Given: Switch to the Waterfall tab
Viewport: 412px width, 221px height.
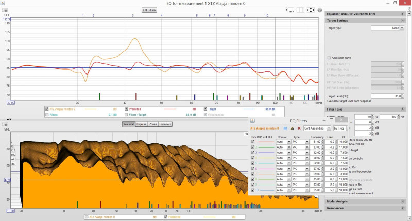Looking at the screenshot, I should click(x=129, y=124).
